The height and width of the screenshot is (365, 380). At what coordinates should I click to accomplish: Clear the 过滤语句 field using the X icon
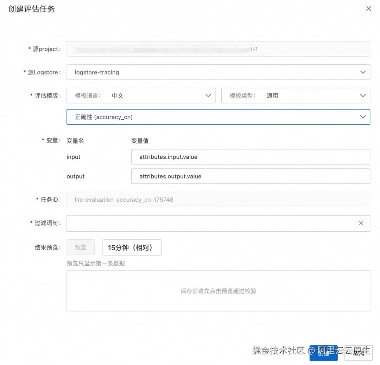click(360, 223)
